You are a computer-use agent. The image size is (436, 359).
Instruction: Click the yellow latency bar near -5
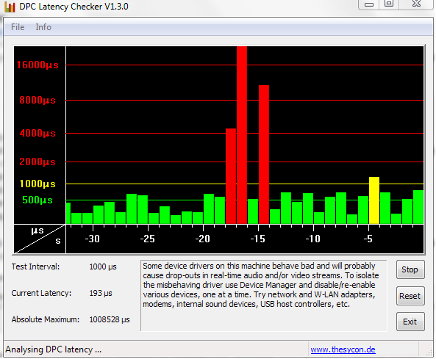374,200
